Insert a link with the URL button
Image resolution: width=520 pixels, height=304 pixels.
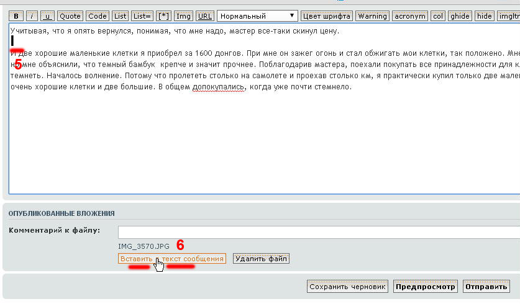[205, 16]
